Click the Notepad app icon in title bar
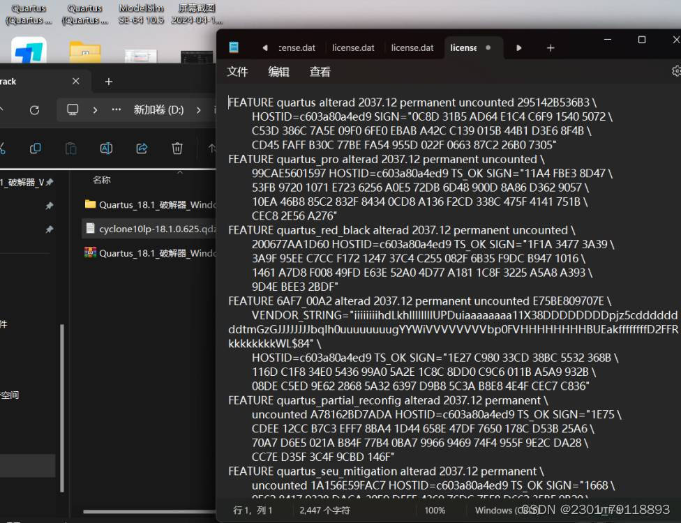Viewport: 681px width, 523px height. (234, 47)
